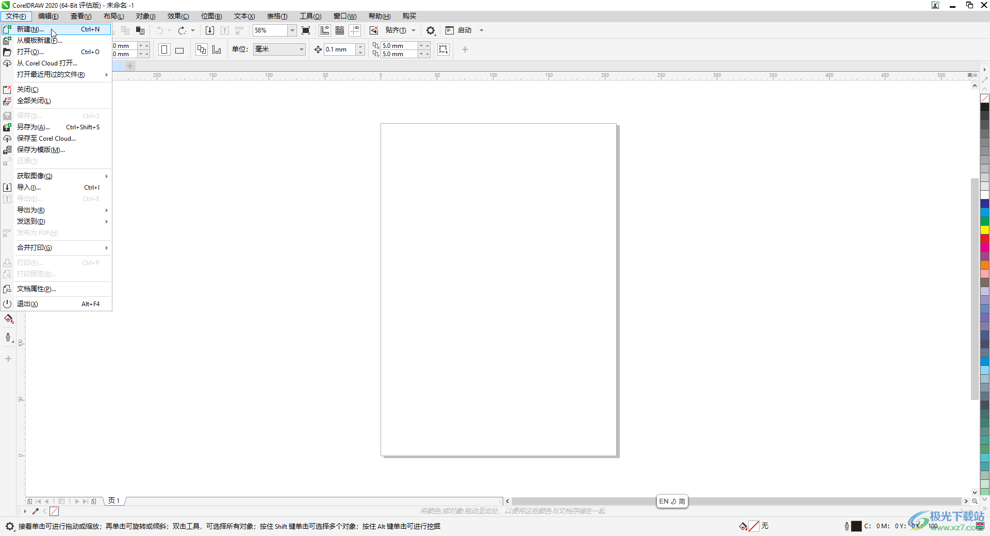This screenshot has height=536, width=990.
Task: Click the eyedropper icon in document palette
Action: [36, 511]
